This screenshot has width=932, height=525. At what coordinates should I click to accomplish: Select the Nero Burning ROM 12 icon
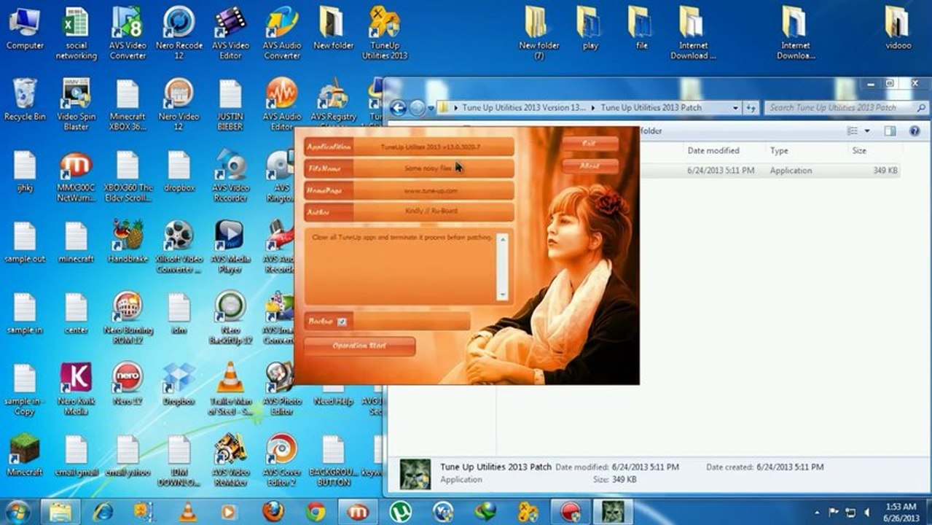point(128,318)
